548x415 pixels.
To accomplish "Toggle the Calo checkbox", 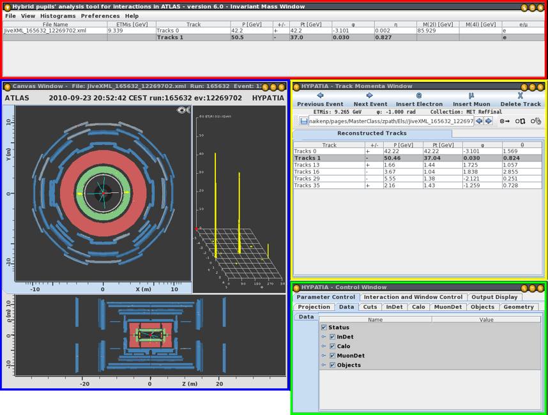I will tap(332, 347).
